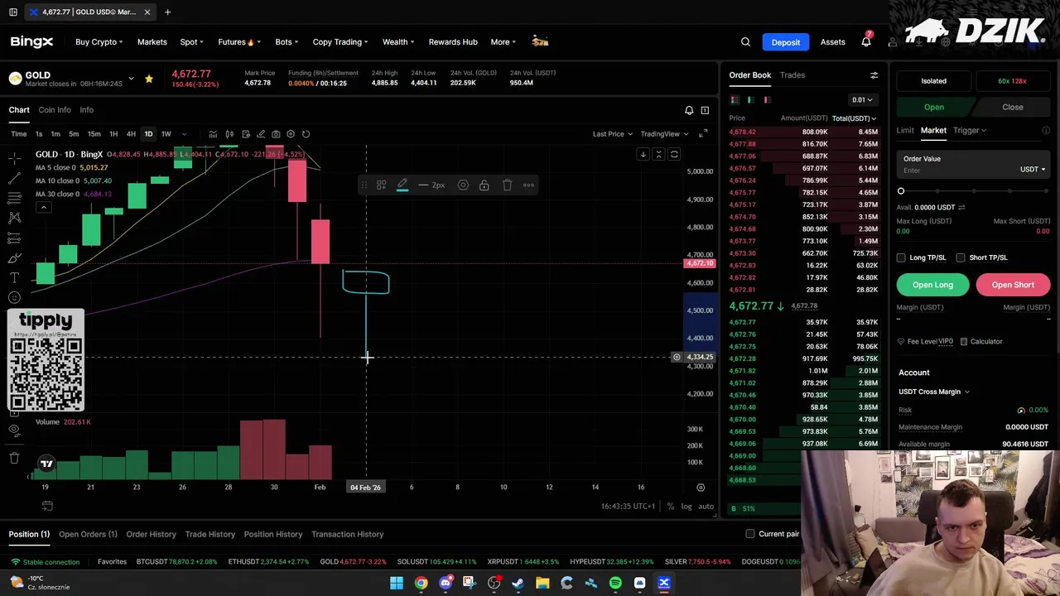The height and width of the screenshot is (596, 1060).
Task: Expand the more timeframes dropdown arrow
Action: point(184,134)
